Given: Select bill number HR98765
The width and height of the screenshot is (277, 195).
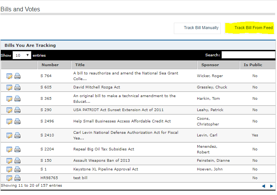Looking at the screenshot, I should click(x=49, y=178).
